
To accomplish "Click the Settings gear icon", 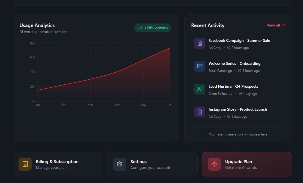I will (120, 164).
